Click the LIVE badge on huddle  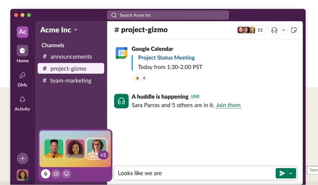[195, 96]
